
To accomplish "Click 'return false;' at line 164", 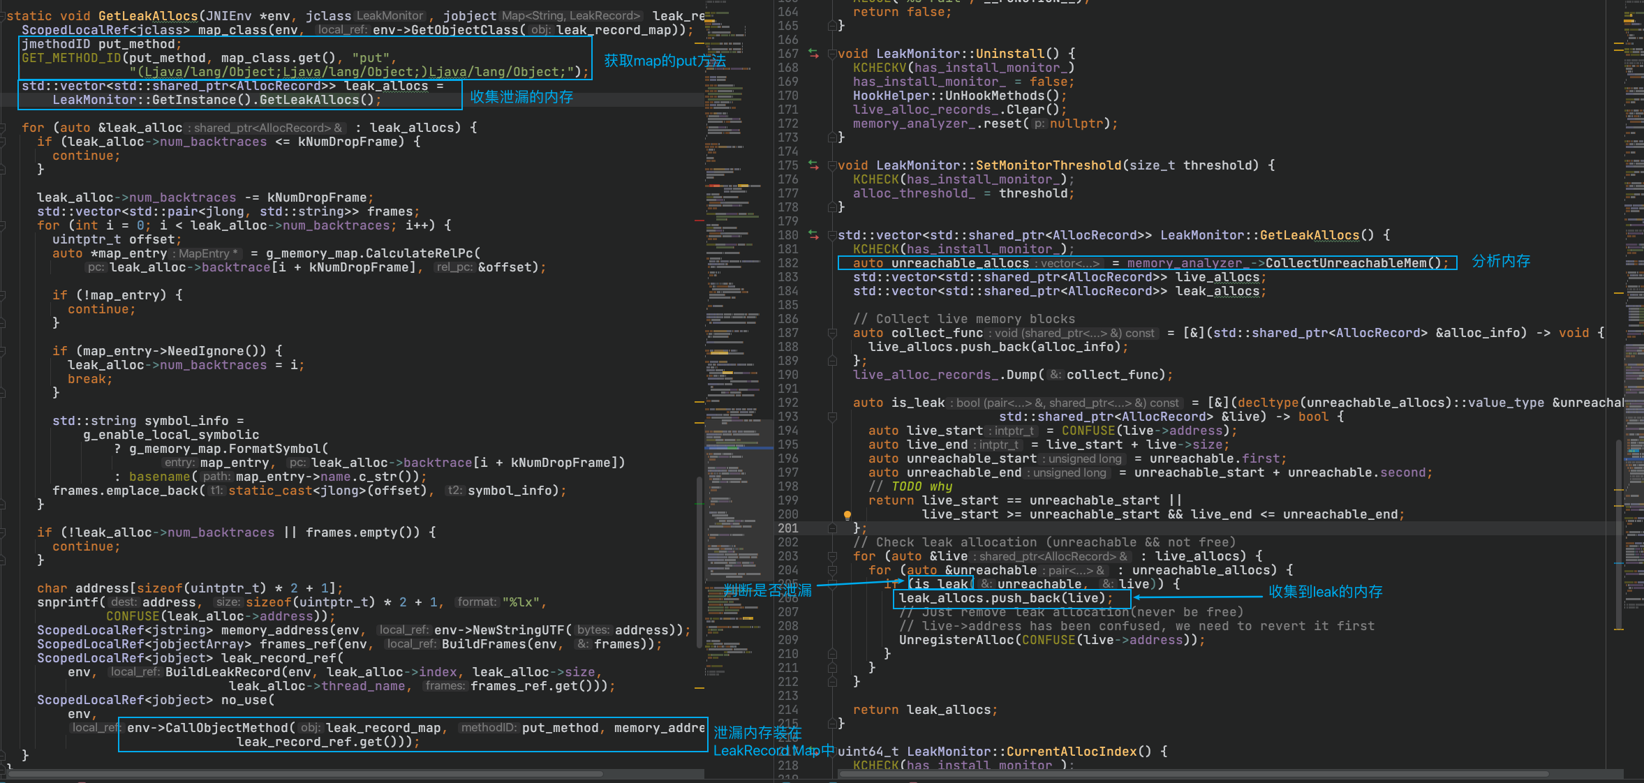I will click(x=902, y=12).
